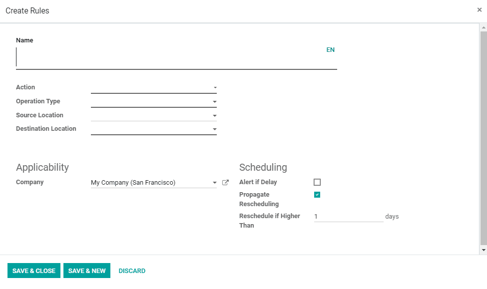This screenshot has width=487, height=289.
Task: Click the Save & Close button
Action: pos(34,271)
